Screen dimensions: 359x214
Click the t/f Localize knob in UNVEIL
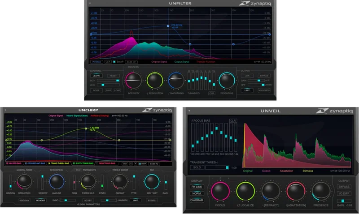pyautogui.click(x=245, y=191)
